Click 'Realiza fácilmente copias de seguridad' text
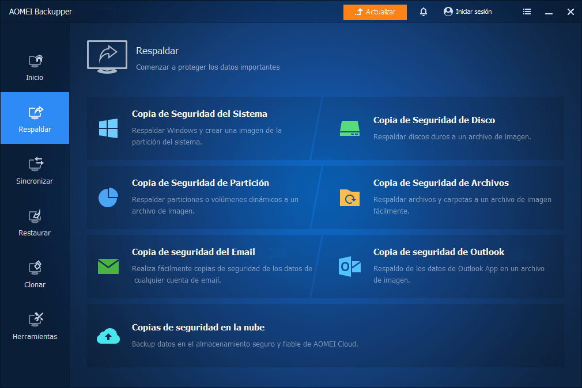 [222, 274]
